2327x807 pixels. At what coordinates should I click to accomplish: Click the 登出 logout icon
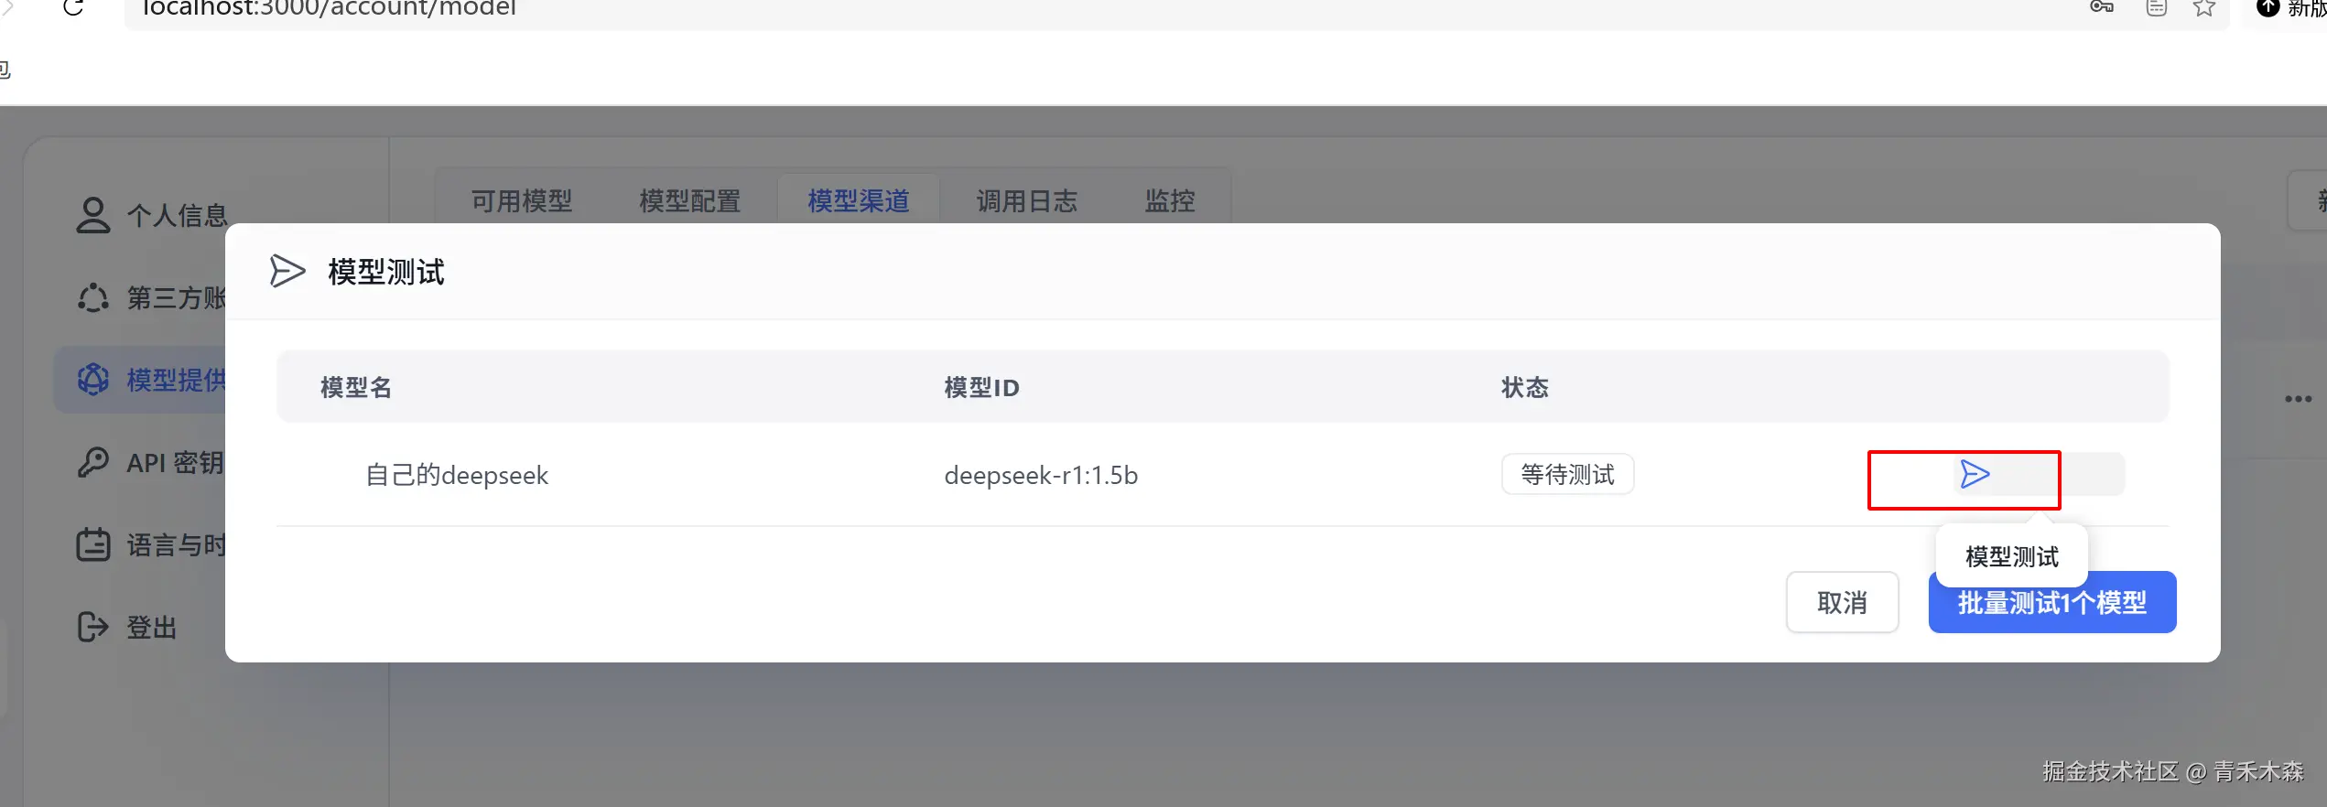(x=93, y=627)
